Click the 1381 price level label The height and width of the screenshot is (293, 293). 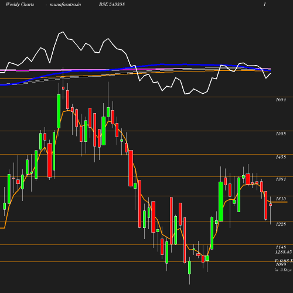click(x=281, y=179)
